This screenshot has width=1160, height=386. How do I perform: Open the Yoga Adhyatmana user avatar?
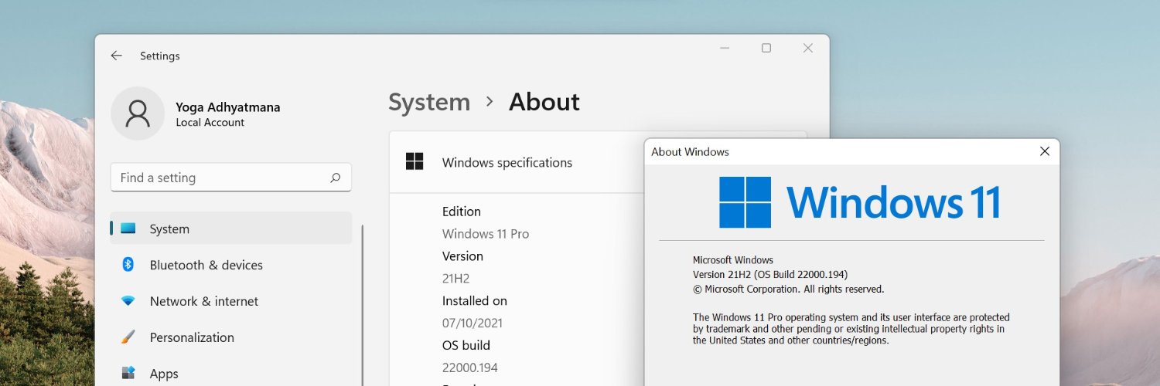[138, 113]
